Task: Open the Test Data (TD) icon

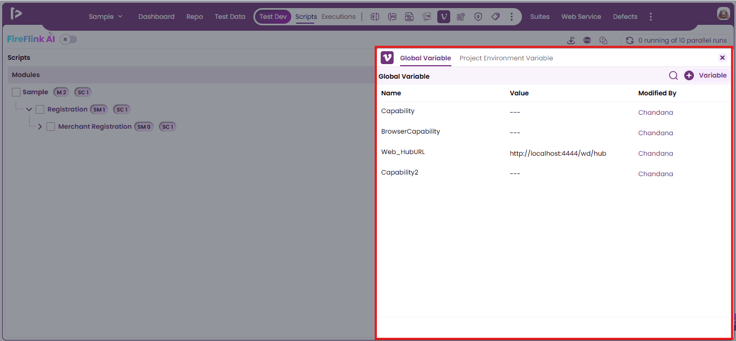Action: (x=427, y=17)
